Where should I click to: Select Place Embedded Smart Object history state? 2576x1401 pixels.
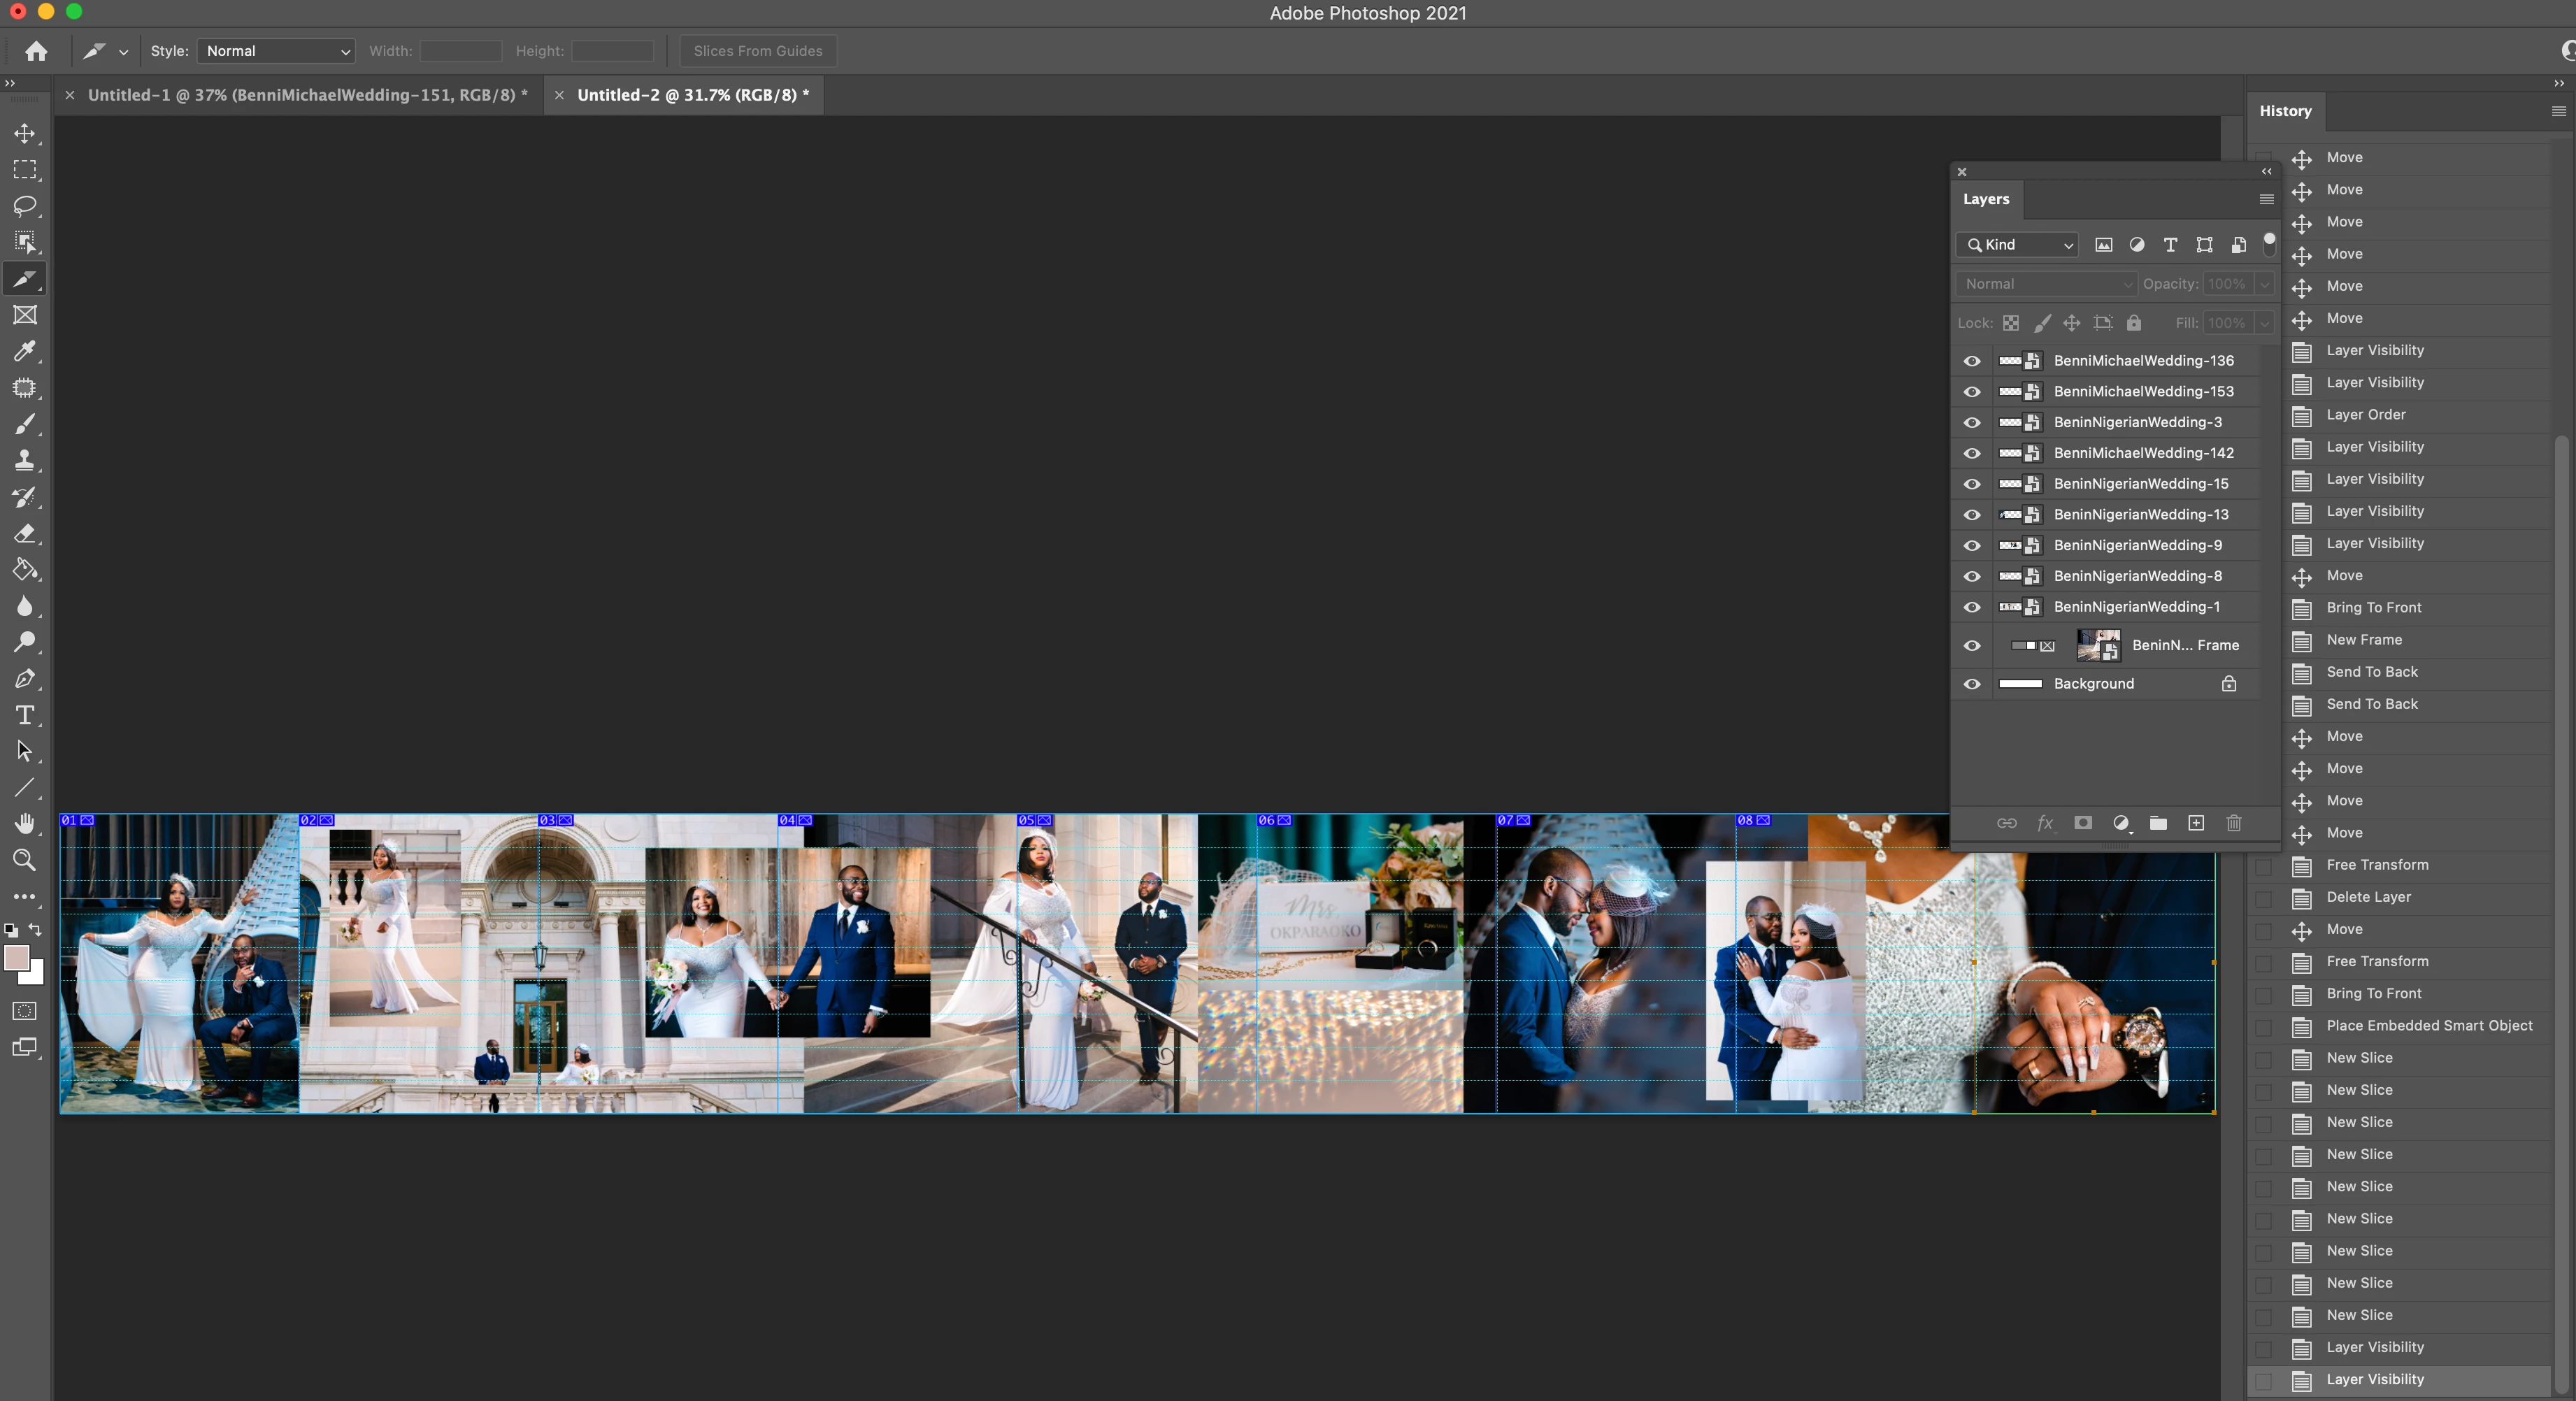(2428, 1025)
